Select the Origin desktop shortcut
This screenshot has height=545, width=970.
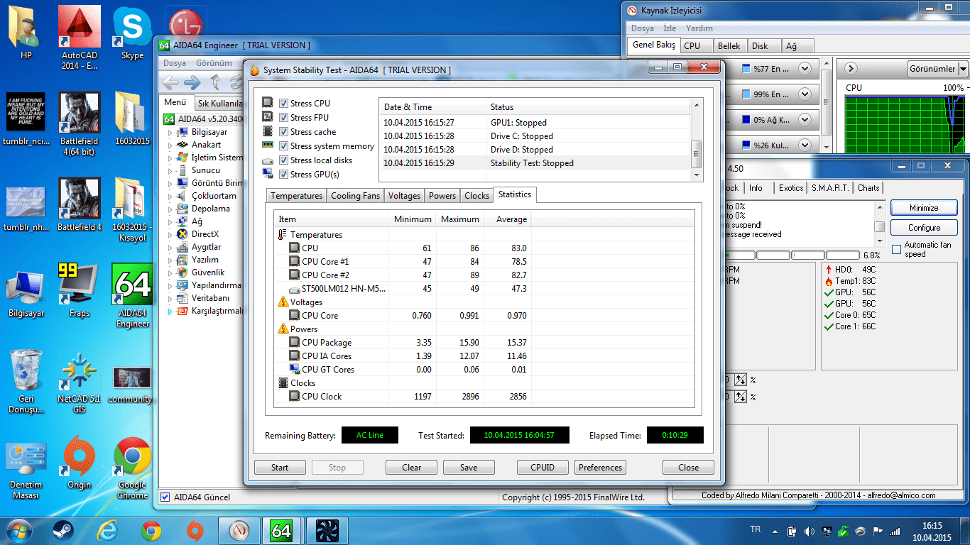point(79,463)
